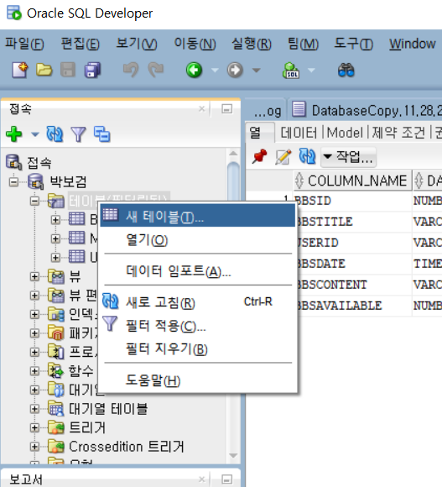
Task: Click the New file toolbar icon
Action: point(20,70)
